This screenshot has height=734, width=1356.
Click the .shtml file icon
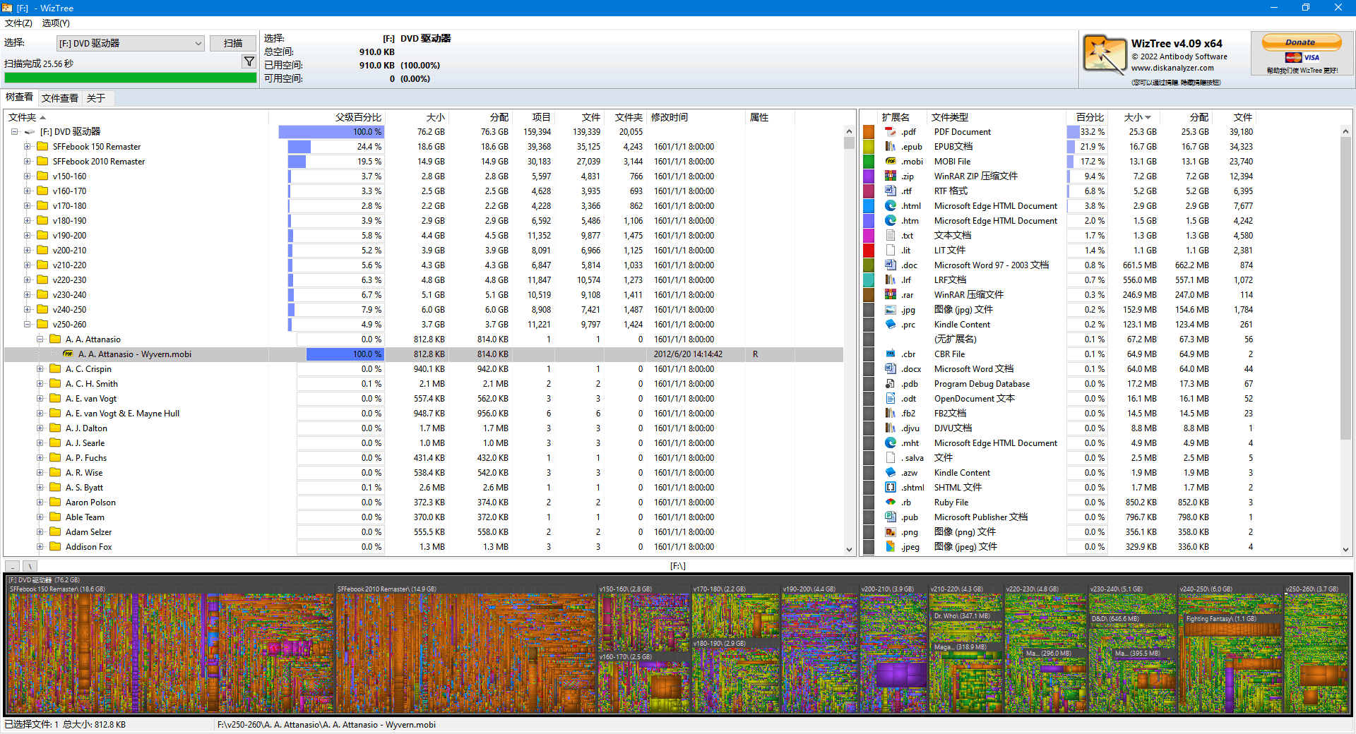891,488
